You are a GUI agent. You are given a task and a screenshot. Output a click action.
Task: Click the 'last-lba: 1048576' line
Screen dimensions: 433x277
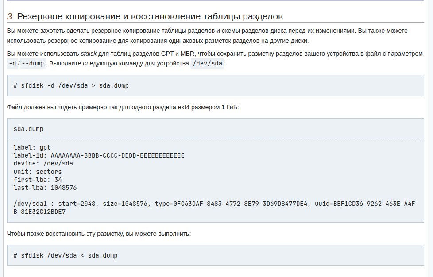pos(45,188)
